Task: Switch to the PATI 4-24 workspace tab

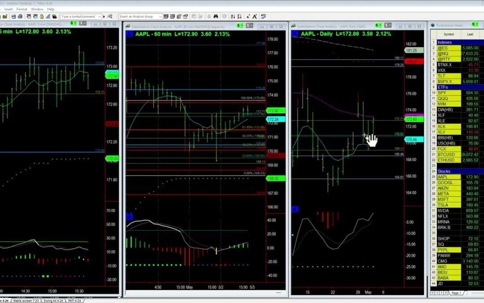Action: click(75, 300)
